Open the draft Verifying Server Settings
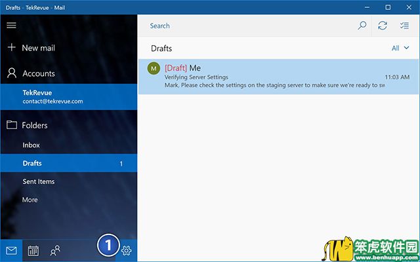 pyautogui.click(x=278, y=77)
